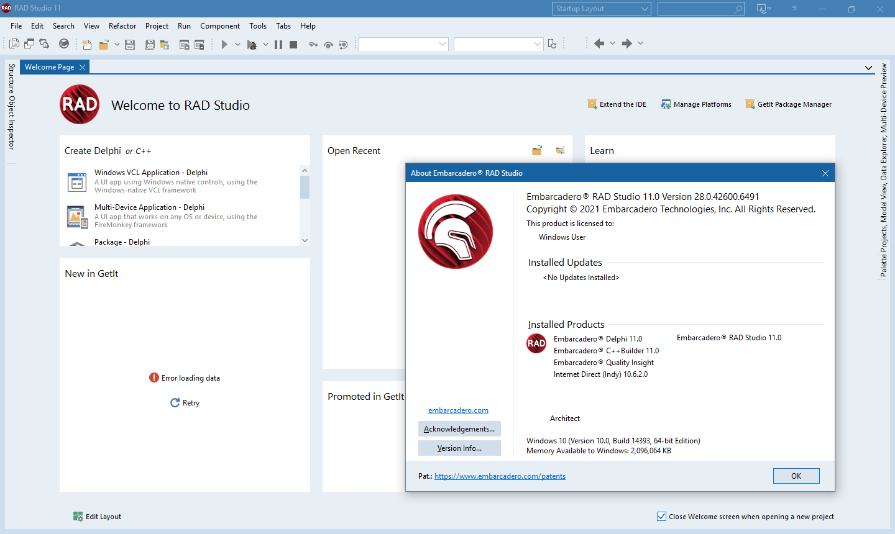Viewport: 895px width, 534px height.
Task: Close the About Embarcadero RAD Studio dialog
Action: (825, 173)
